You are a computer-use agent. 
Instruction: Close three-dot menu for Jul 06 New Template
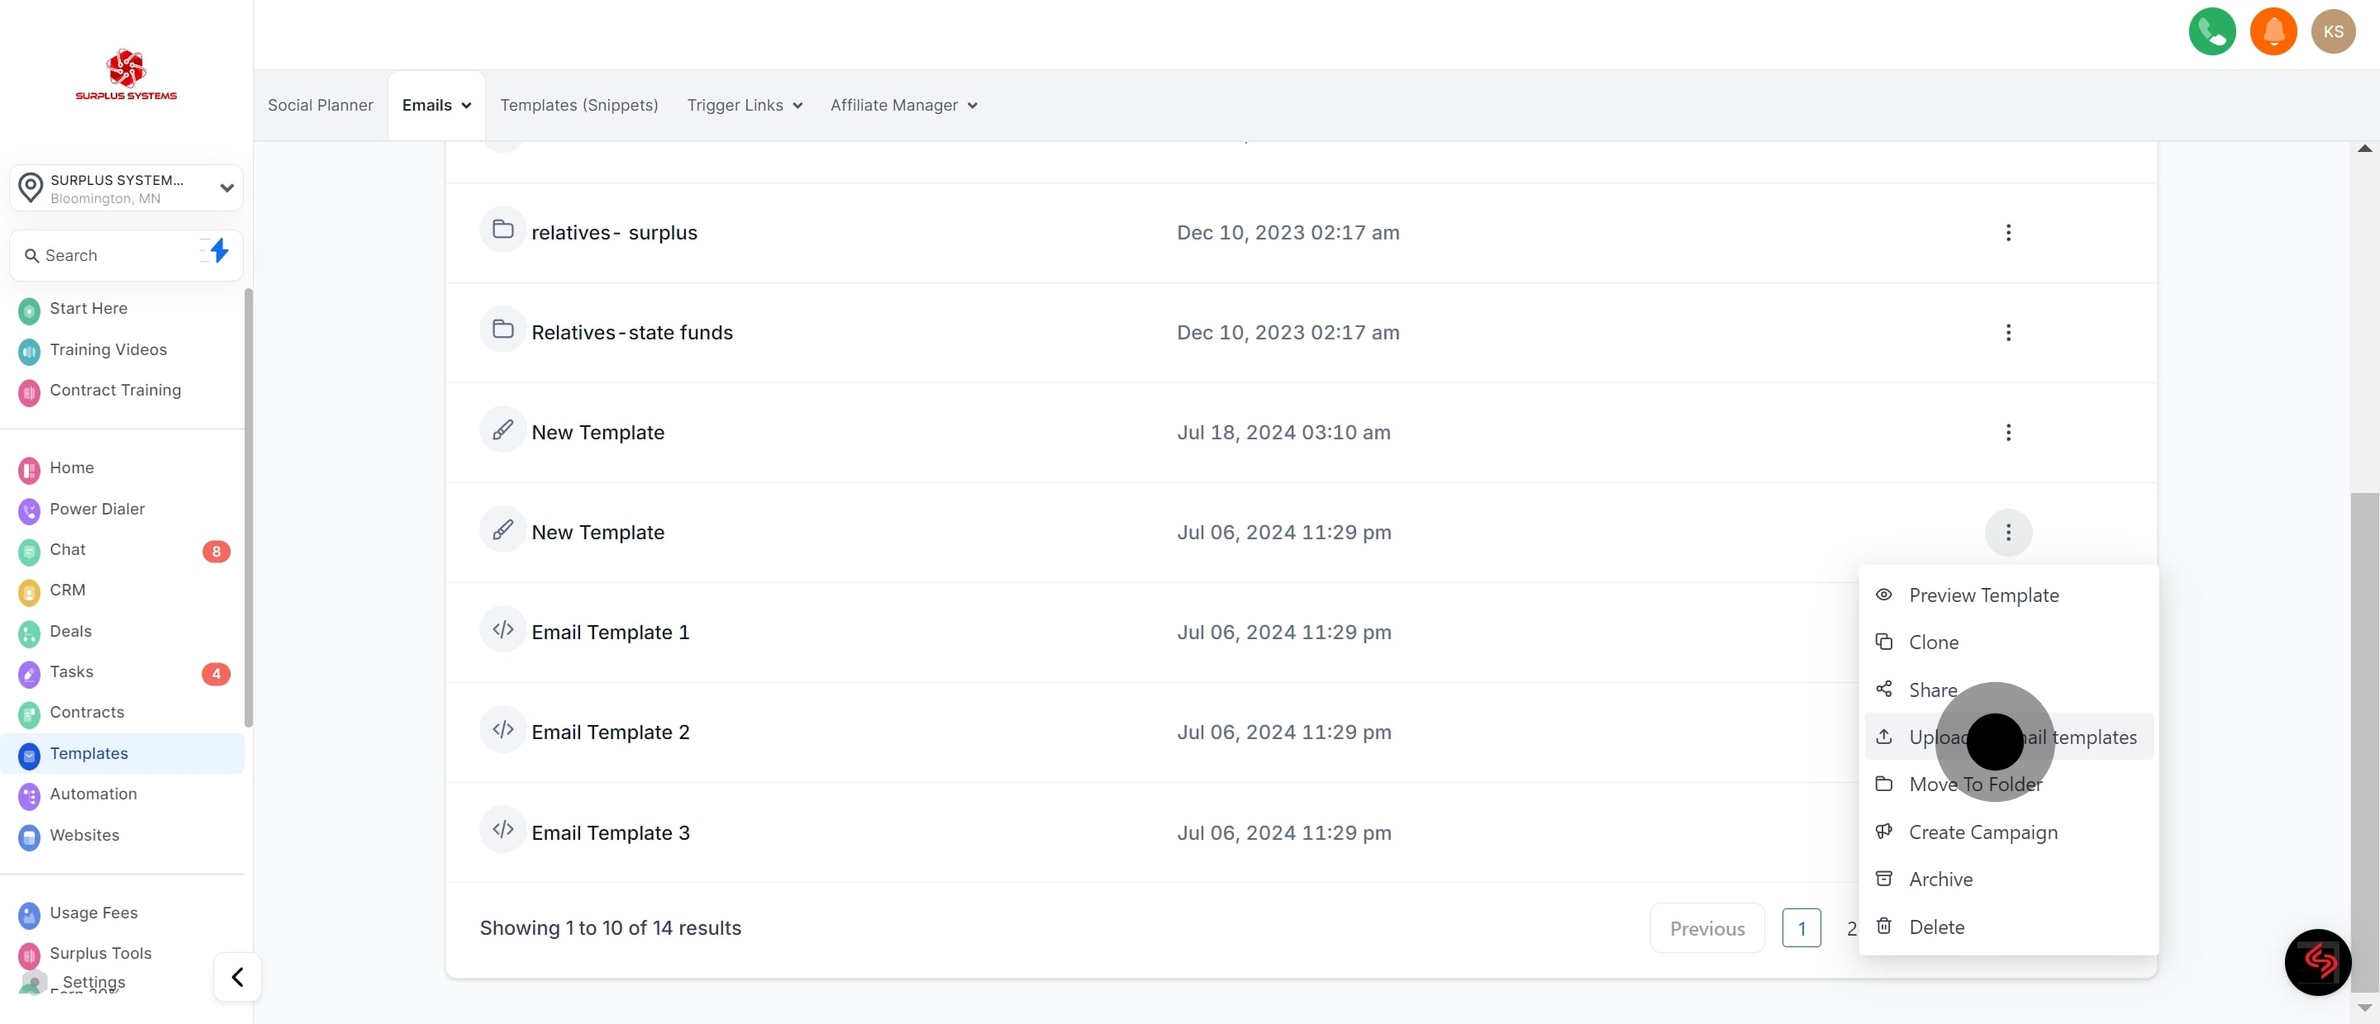tap(2007, 532)
